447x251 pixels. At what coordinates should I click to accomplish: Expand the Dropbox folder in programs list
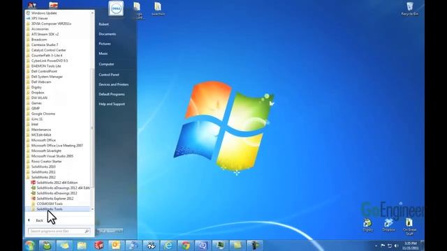point(38,93)
